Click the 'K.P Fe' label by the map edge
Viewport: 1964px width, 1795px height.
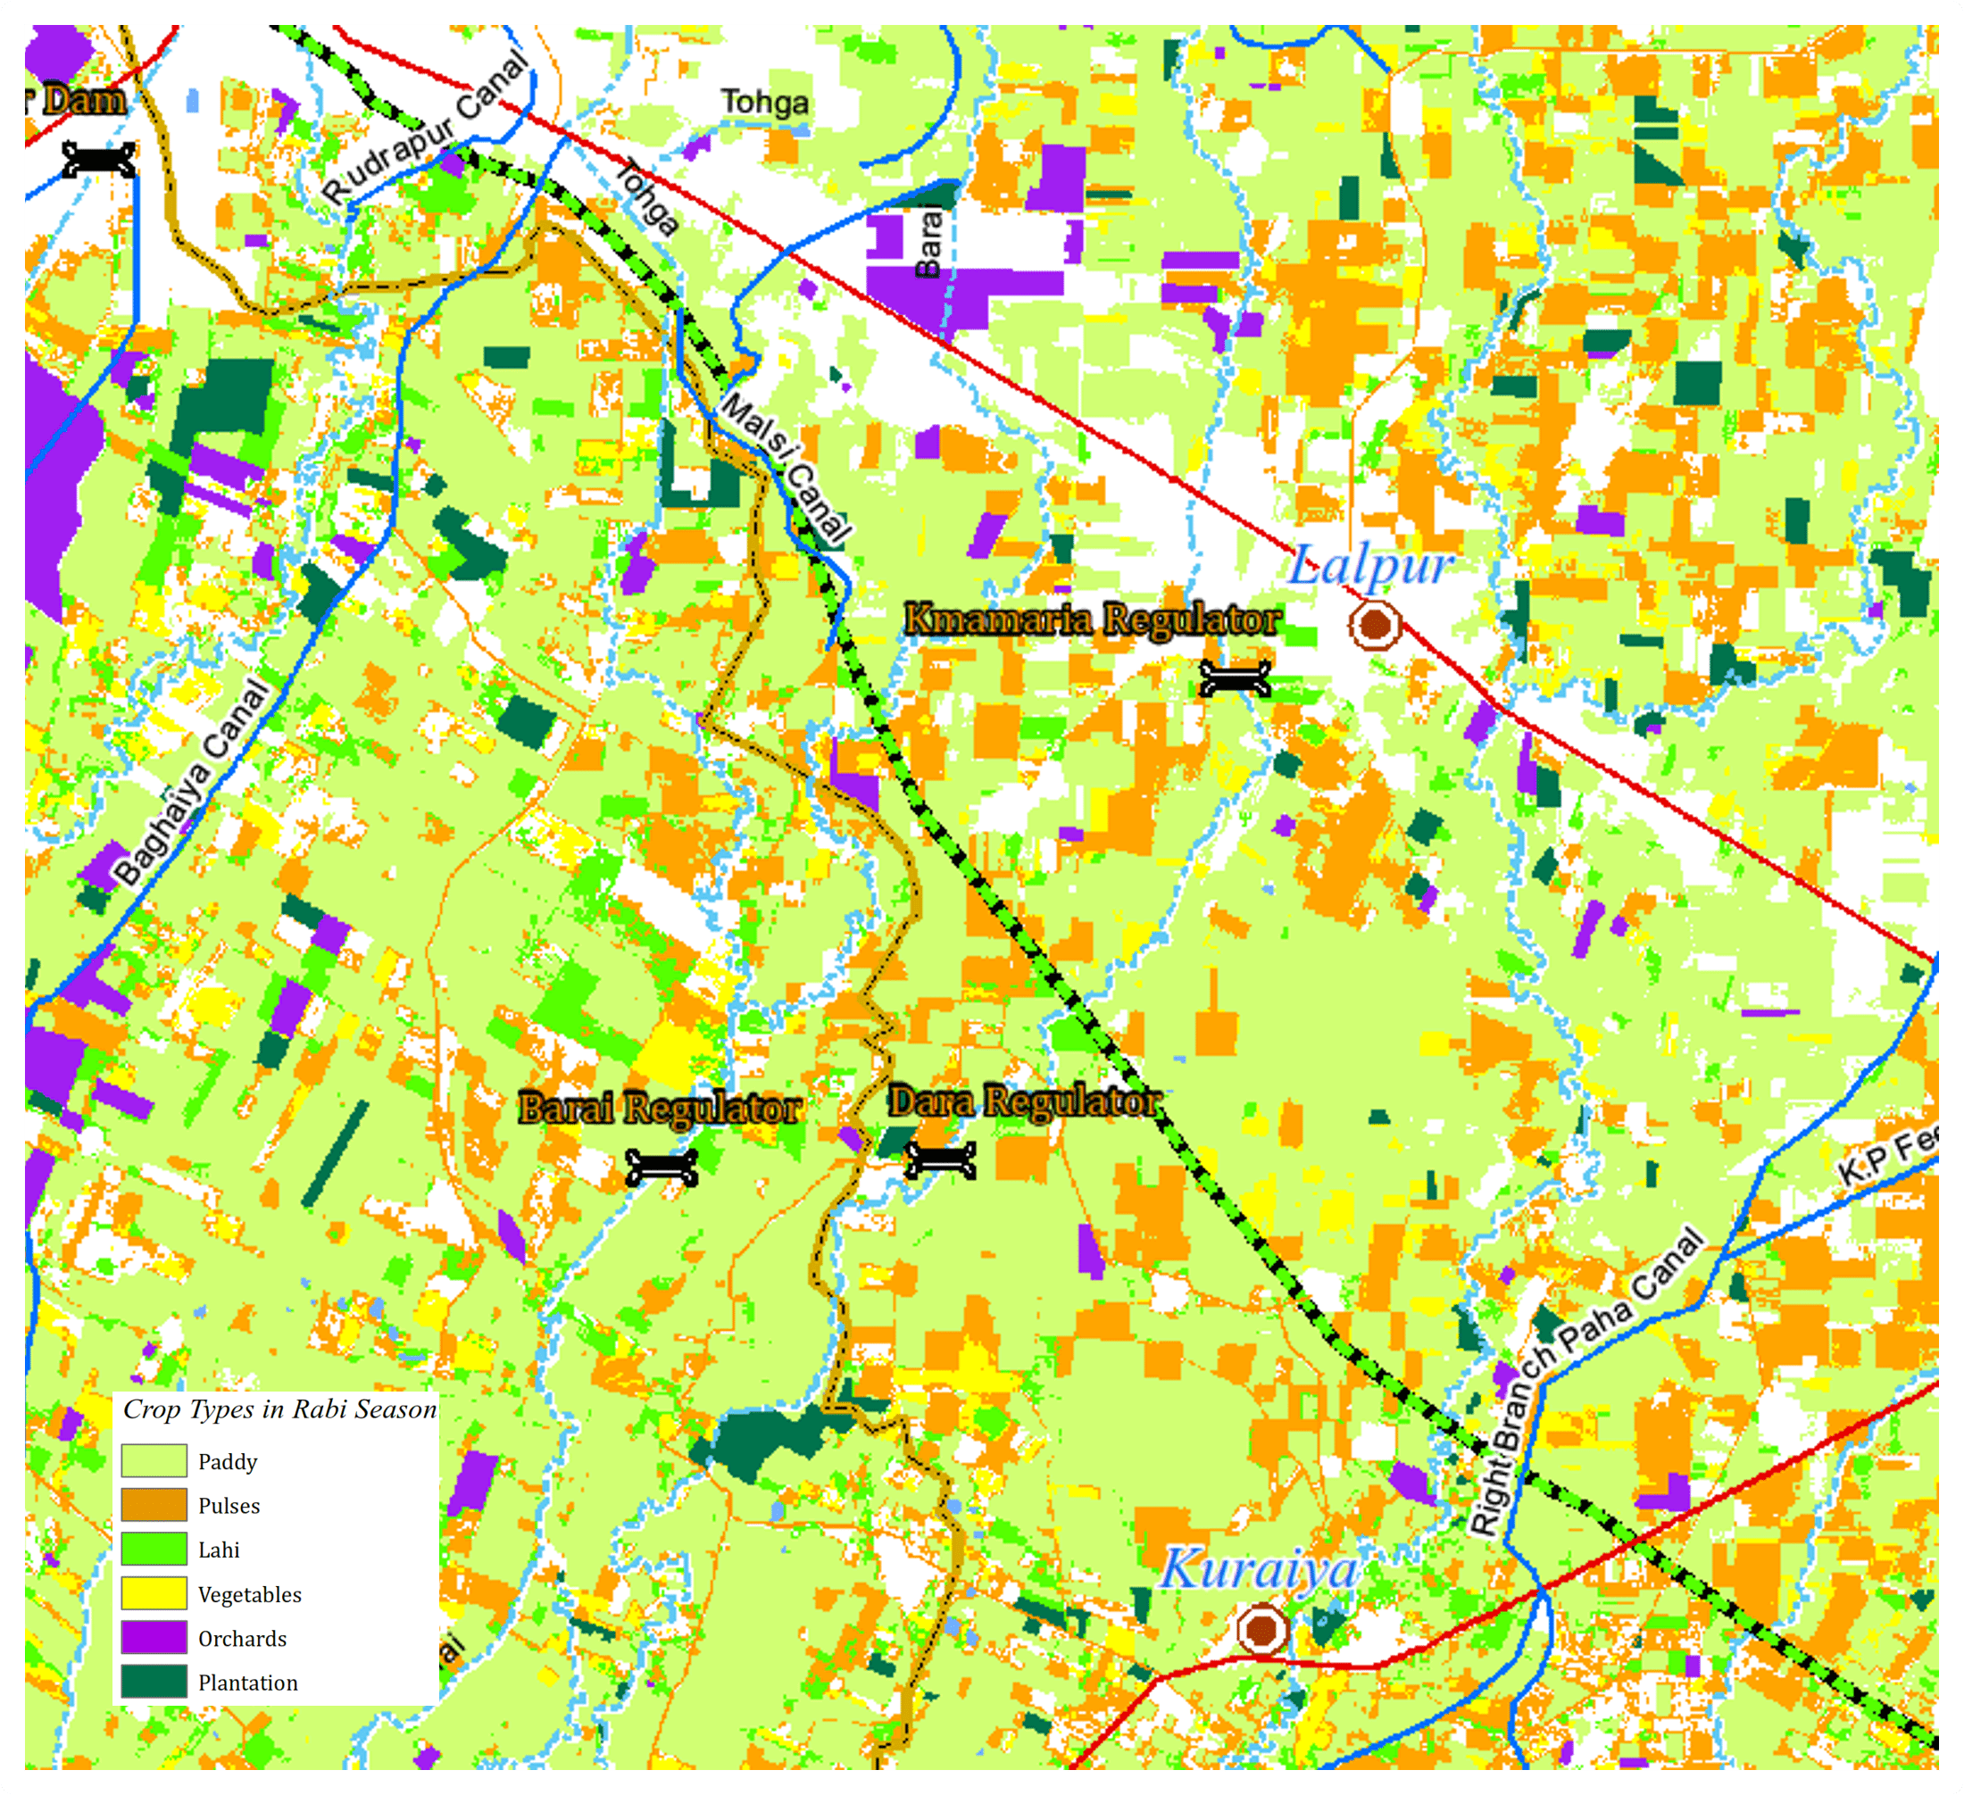pos(1886,1158)
